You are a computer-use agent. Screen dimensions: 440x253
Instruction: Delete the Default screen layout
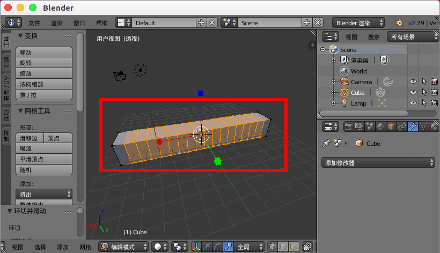[x=212, y=23]
